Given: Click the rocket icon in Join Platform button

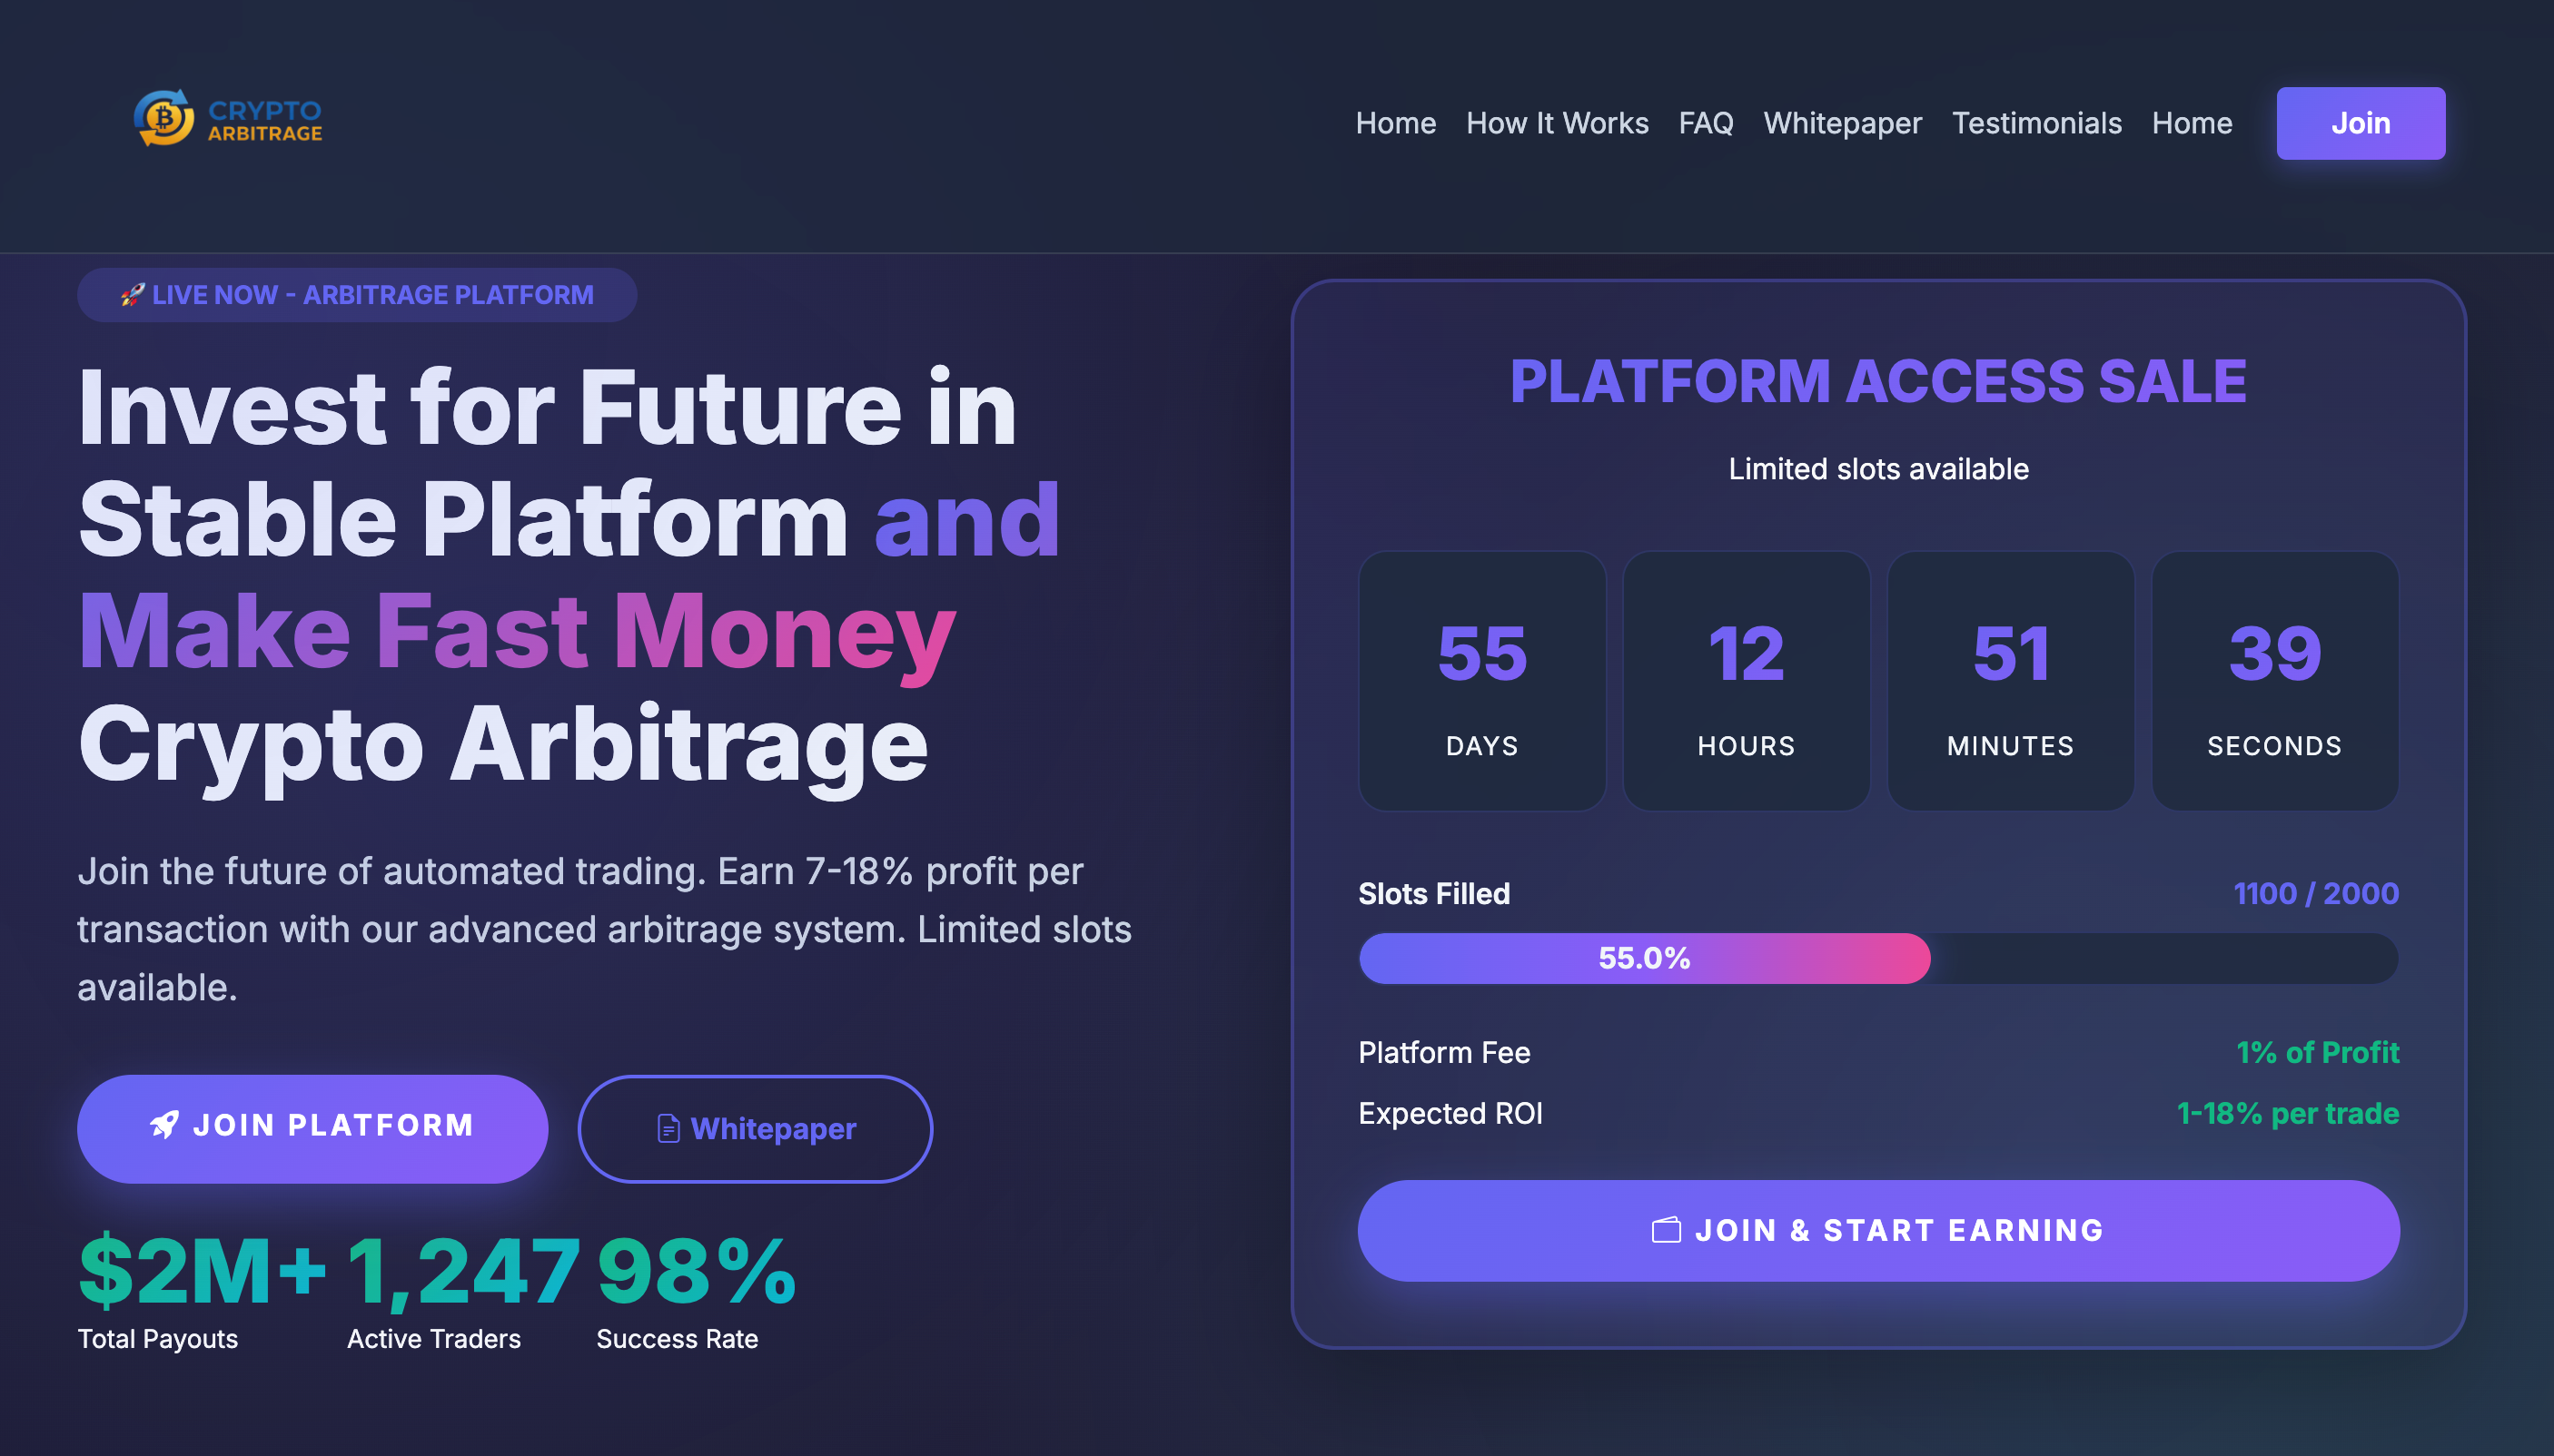Looking at the screenshot, I should click(x=165, y=1125).
